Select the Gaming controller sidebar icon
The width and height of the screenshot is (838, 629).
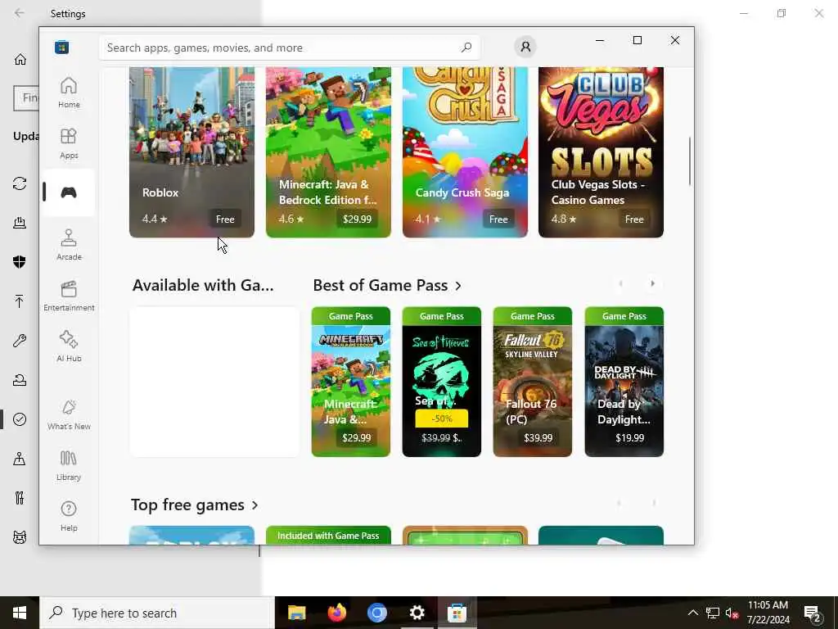69,192
